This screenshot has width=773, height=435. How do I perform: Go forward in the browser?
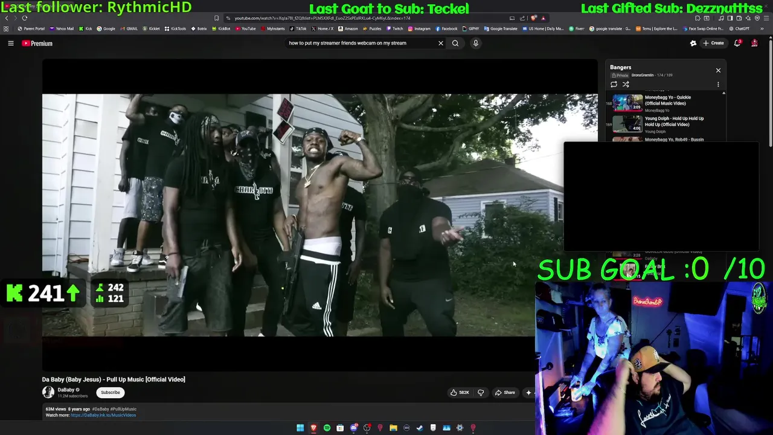[16, 18]
